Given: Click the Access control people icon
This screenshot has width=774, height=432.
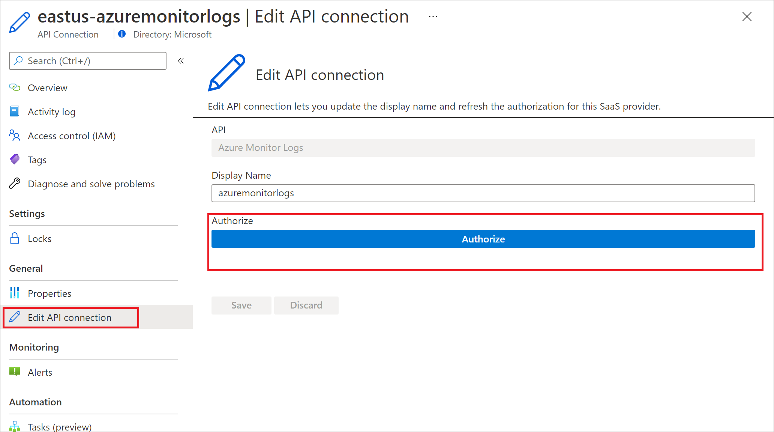Looking at the screenshot, I should pos(15,135).
